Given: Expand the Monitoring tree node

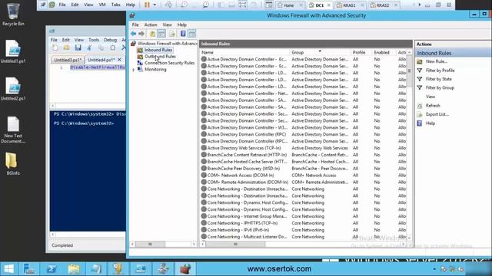Looking at the screenshot, I should 134,70.
